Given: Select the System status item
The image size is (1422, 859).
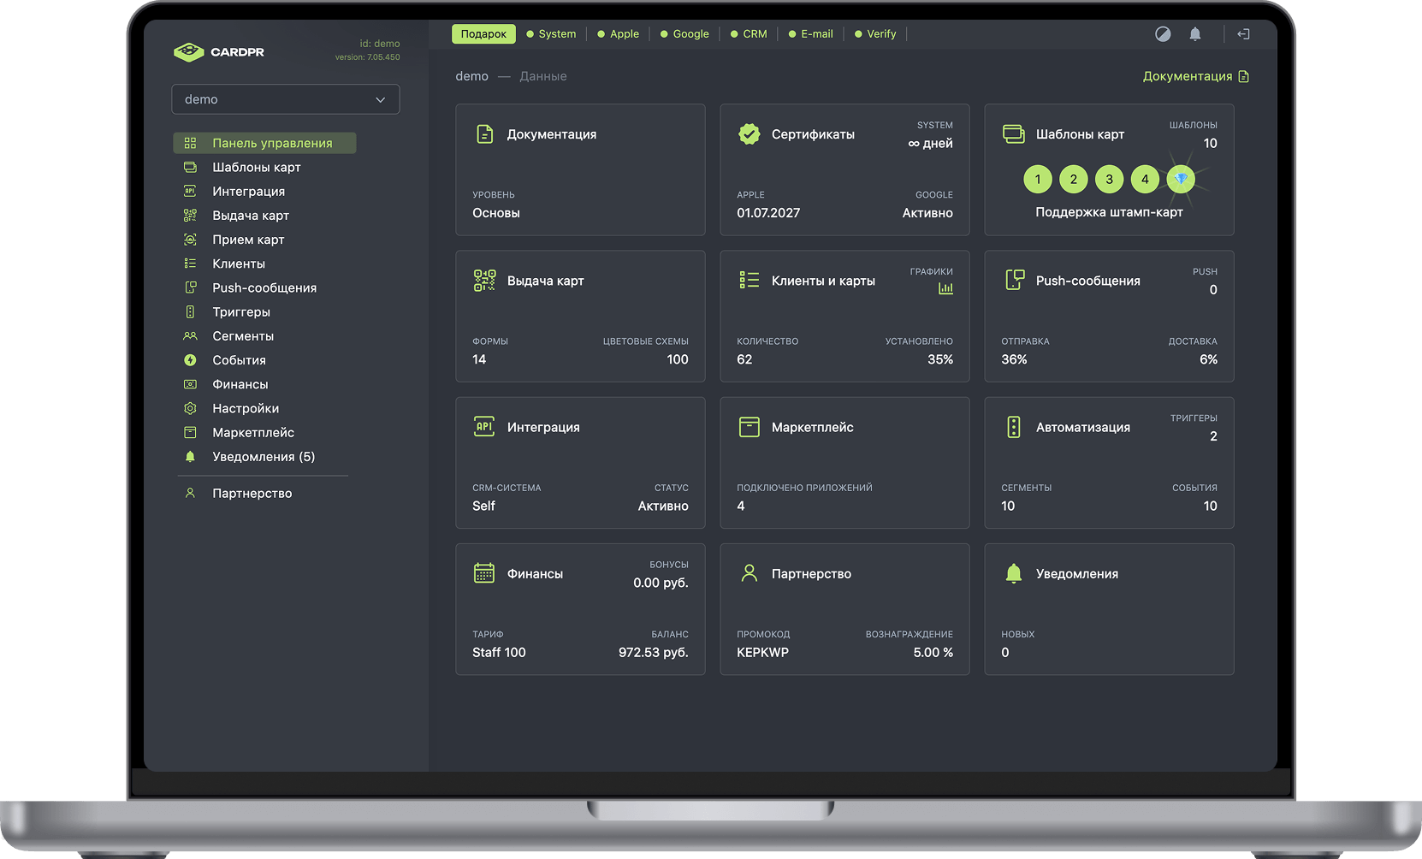Looking at the screenshot, I should (551, 34).
